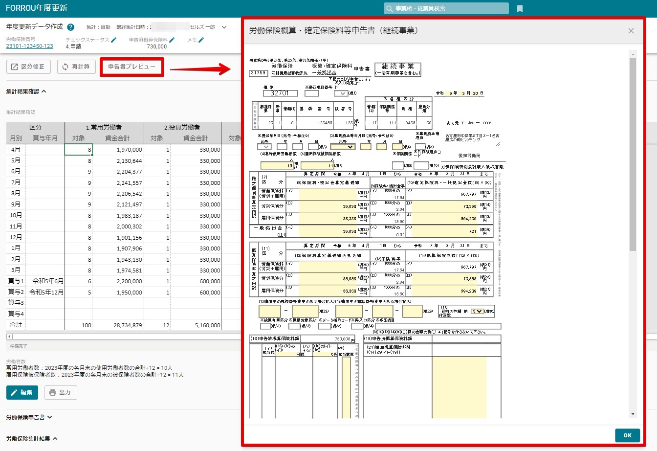
Task: Select the 1,943,130 wage cell
Action: coord(117,260)
